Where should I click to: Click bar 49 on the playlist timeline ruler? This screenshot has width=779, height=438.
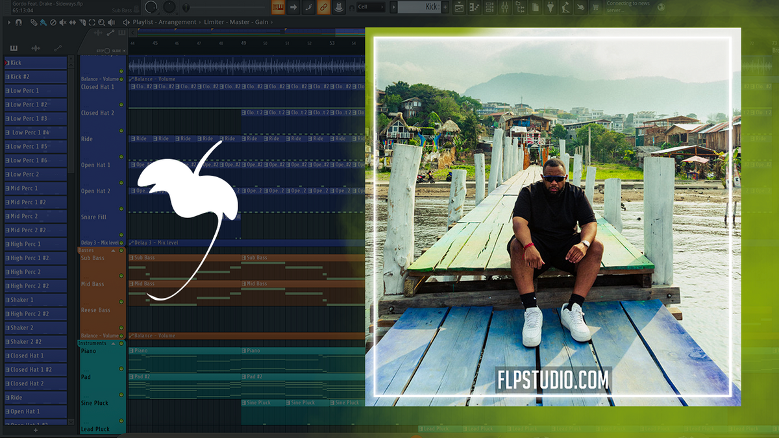[243, 42]
